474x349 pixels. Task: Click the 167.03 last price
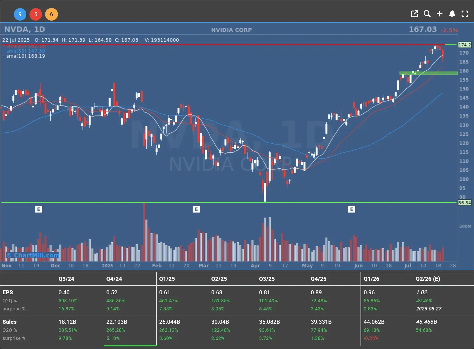point(423,29)
